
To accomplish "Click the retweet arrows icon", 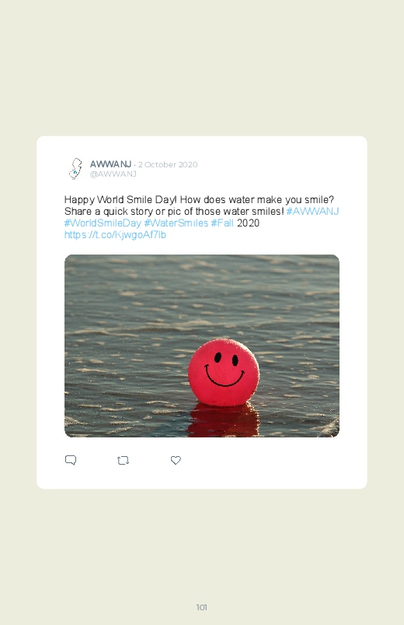I will (x=123, y=460).
